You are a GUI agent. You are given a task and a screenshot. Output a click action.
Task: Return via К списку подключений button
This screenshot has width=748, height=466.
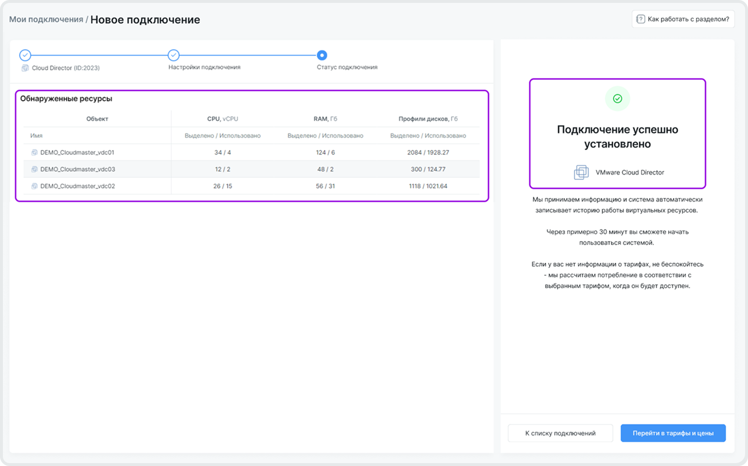(x=560, y=433)
